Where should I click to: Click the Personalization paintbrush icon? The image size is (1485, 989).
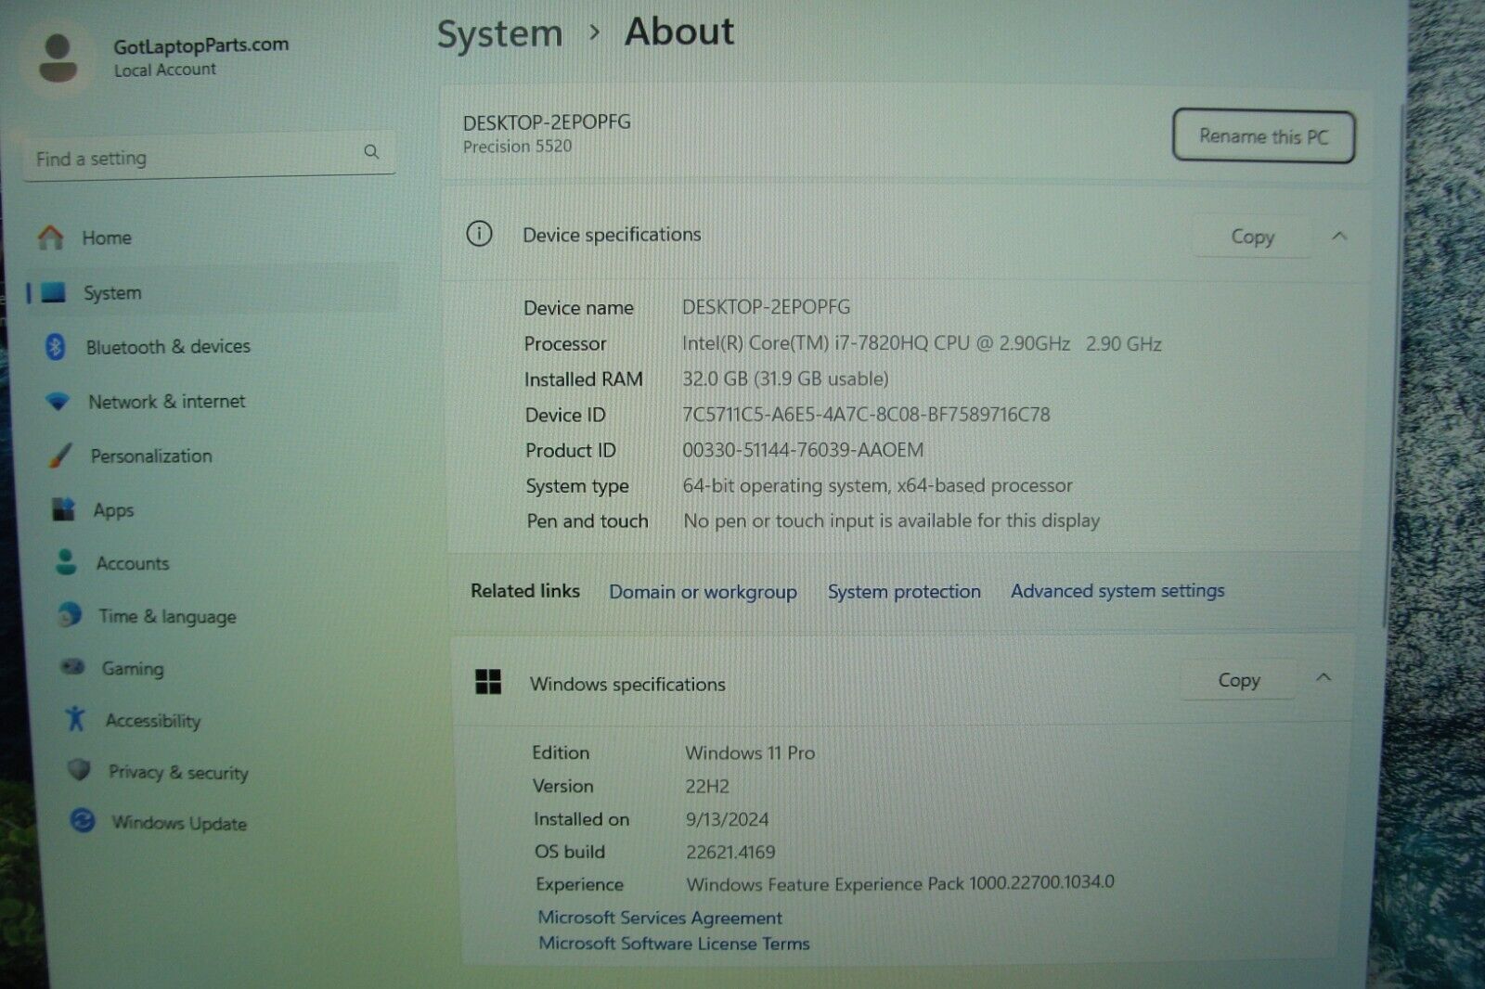[x=60, y=456]
